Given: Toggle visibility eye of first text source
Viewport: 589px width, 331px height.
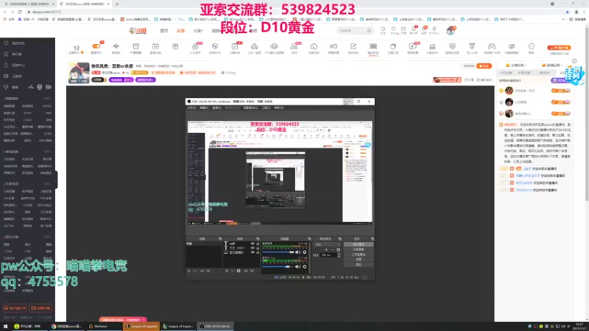Looking at the screenshot, I should pos(252,243).
